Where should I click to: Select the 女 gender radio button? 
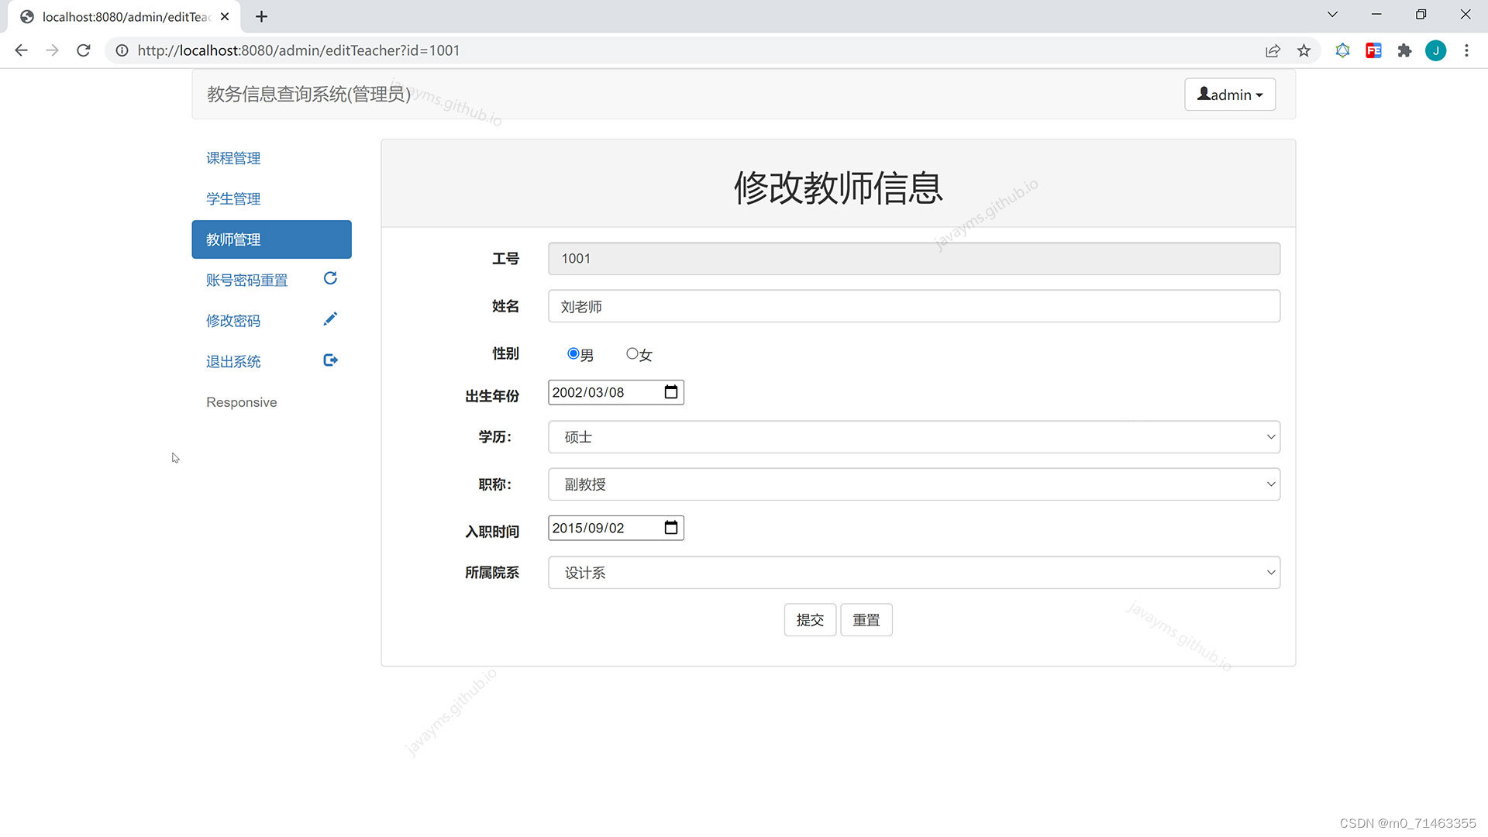pos(632,353)
